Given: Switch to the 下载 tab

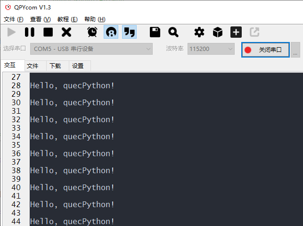Looking at the screenshot, I should coord(55,66).
